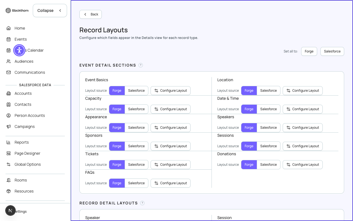This screenshot has height=221, width=353.
Task: Select Salesforce for FAQs layout source
Action: click(x=137, y=183)
